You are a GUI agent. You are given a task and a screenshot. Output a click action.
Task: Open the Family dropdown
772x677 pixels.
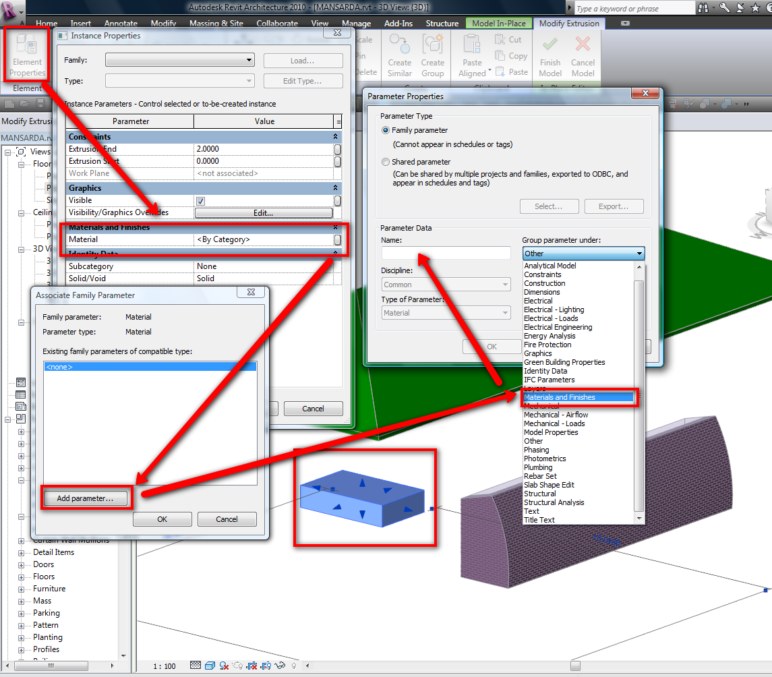180,60
